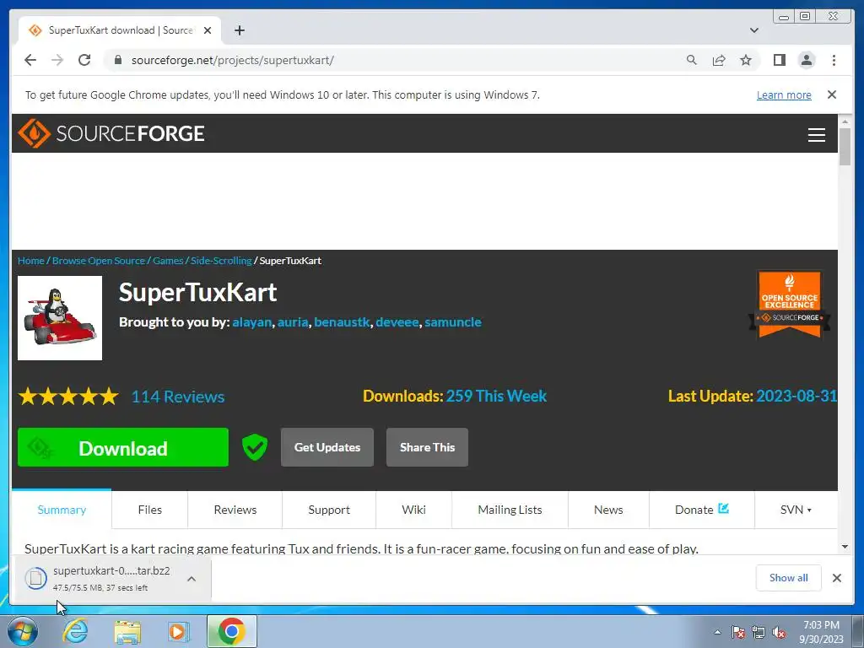Open the Chrome three-dot menu

(834, 60)
